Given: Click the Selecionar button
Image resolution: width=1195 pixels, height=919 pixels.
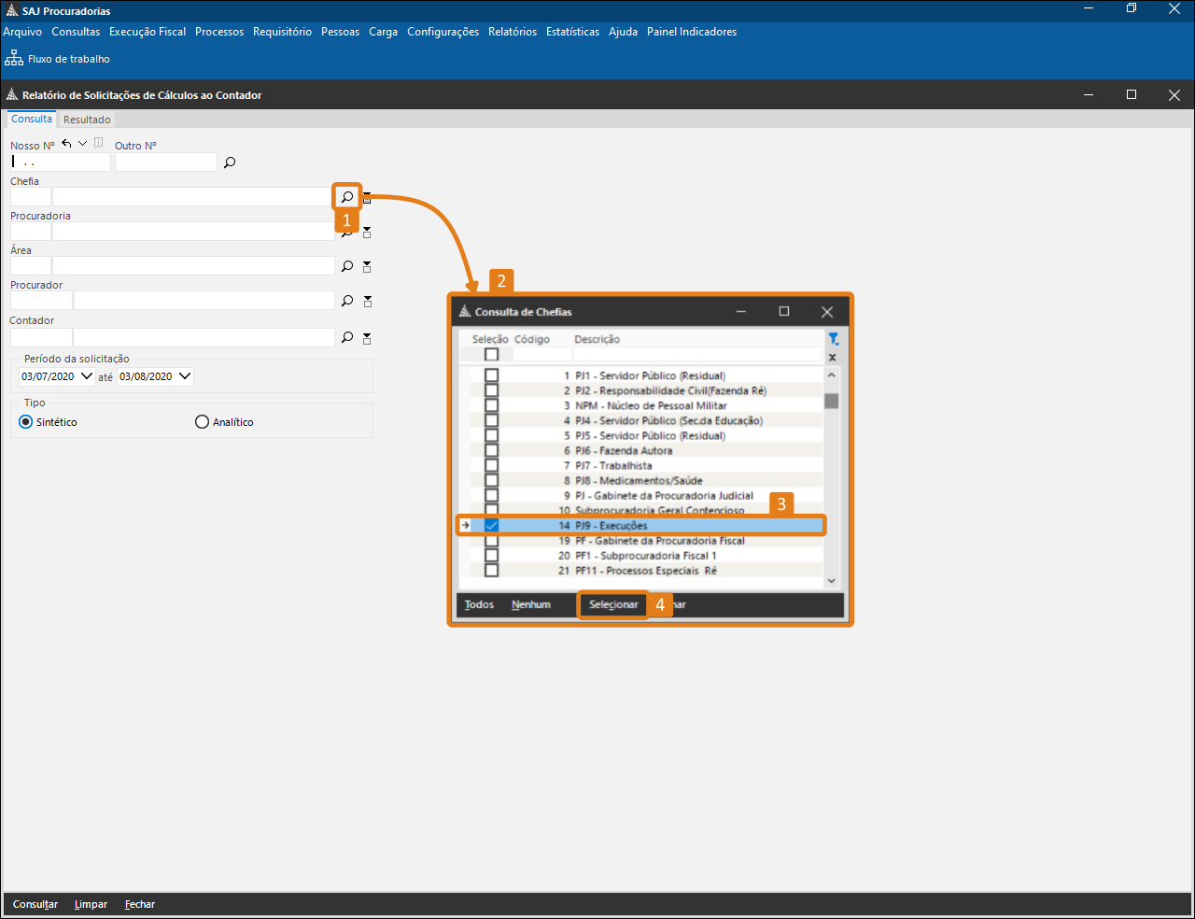Looking at the screenshot, I should pos(613,605).
